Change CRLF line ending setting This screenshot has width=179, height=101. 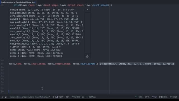(140, 97)
